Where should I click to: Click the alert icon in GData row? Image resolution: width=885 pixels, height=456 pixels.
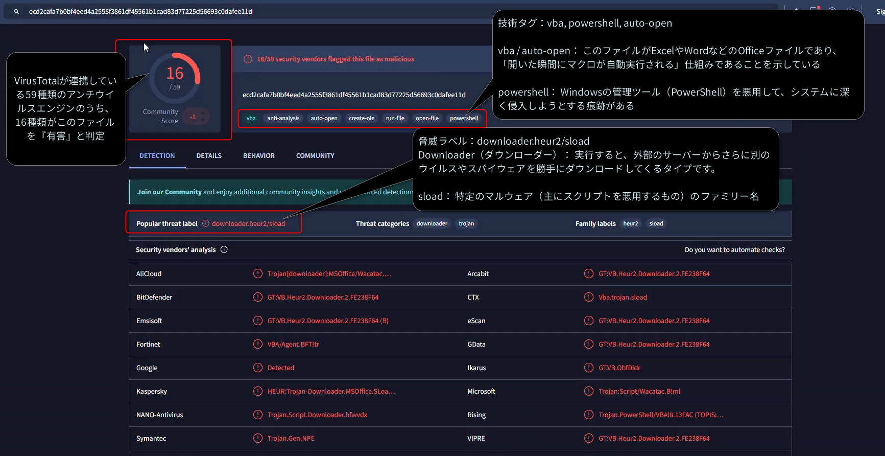click(x=589, y=344)
